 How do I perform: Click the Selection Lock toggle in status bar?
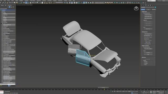(x=113, y=91)
